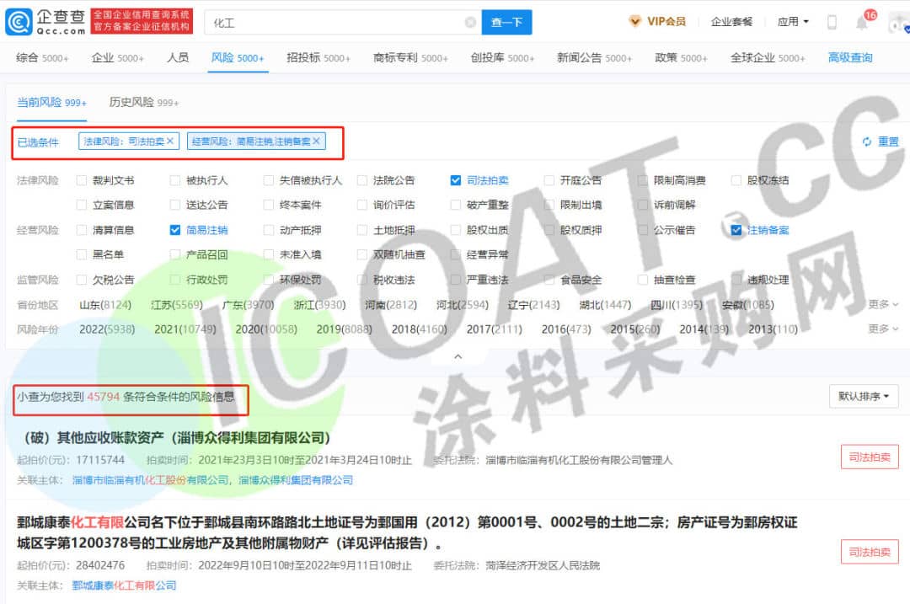The image size is (910, 604).
Task: Click the Qcc.com logo icon
Action: tap(19, 21)
